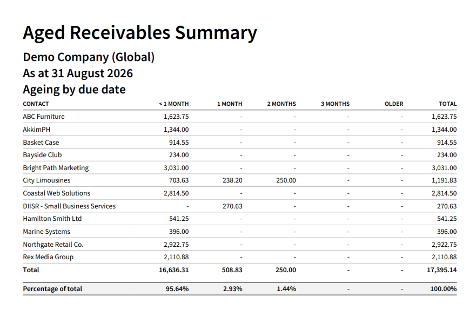Screen dimensions: 469x317
Task: Click the "< 1 MONTH" column header
Action: pos(174,104)
